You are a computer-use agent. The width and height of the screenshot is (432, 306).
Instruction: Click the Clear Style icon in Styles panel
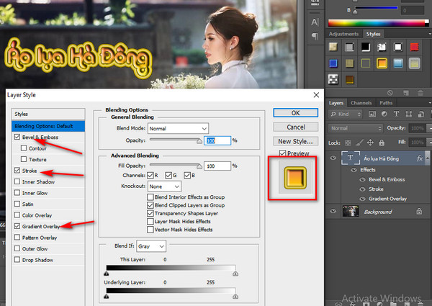tap(390, 93)
